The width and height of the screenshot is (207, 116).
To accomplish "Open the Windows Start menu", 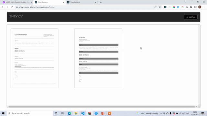I will click(3, 113).
